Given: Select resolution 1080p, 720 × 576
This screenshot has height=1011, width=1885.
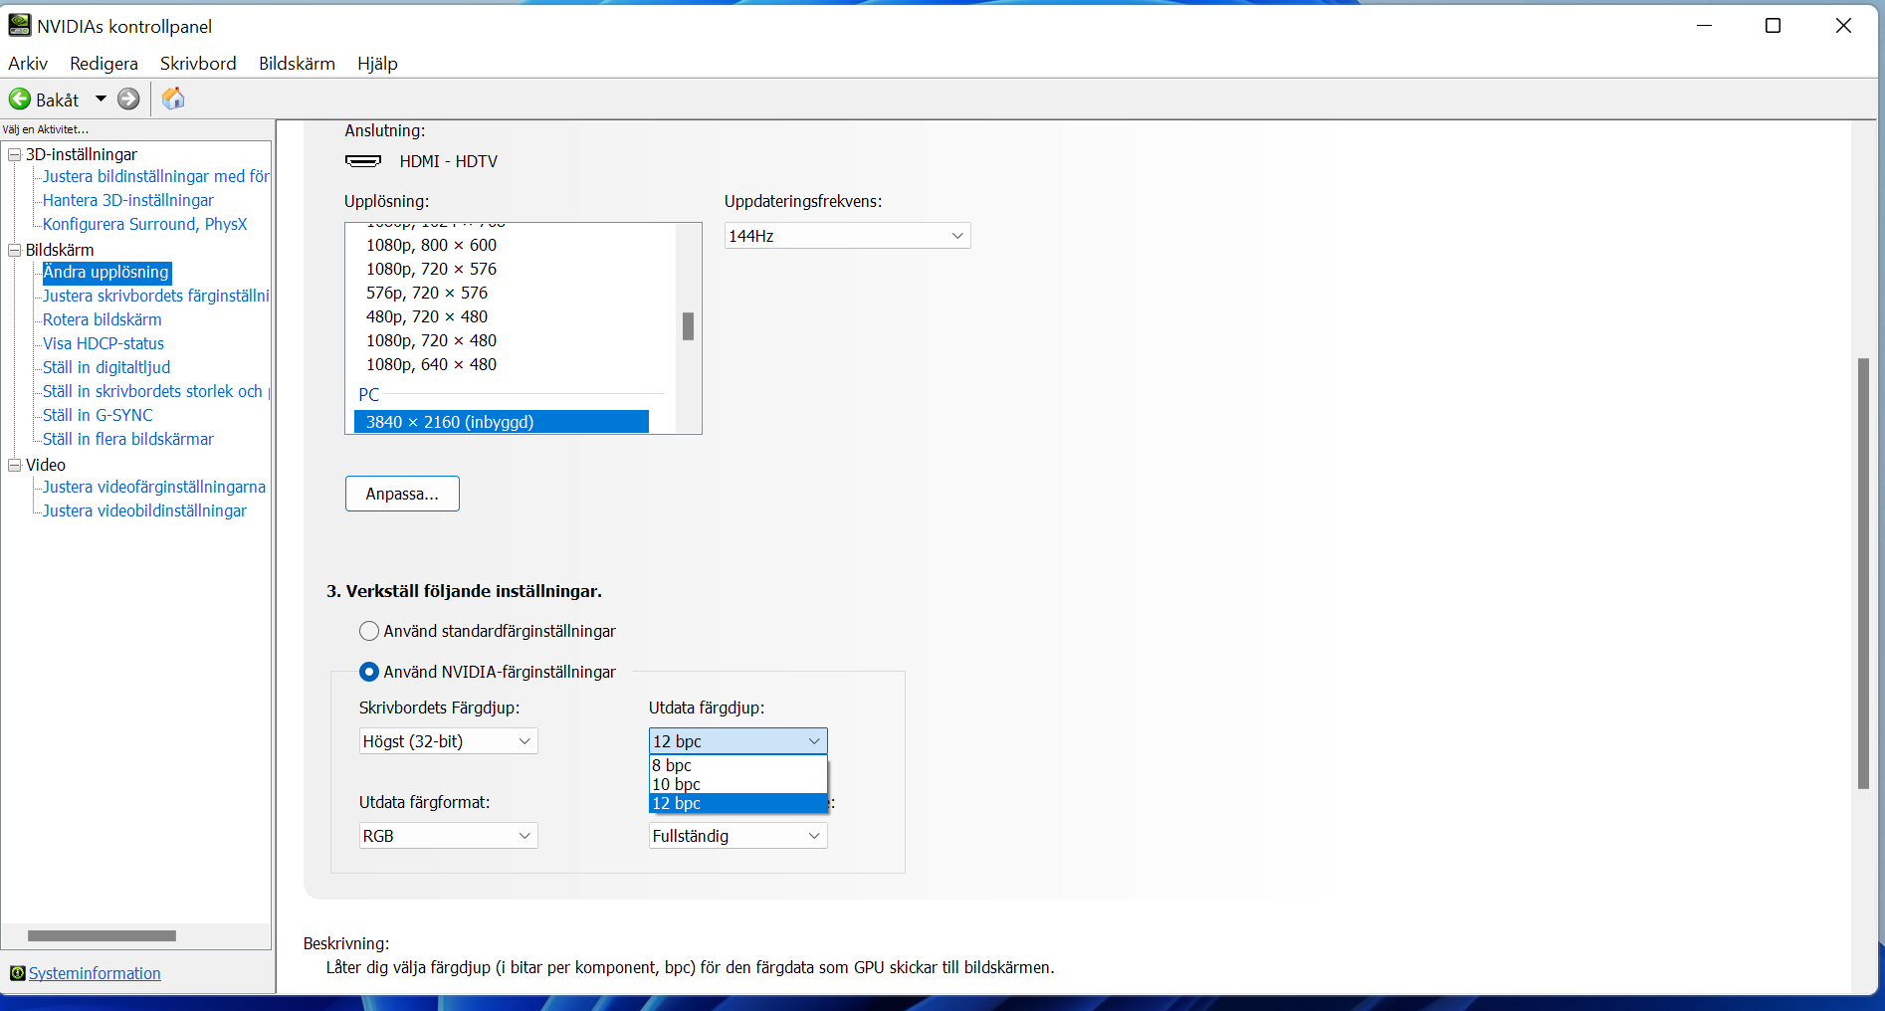Looking at the screenshot, I should coord(431,269).
